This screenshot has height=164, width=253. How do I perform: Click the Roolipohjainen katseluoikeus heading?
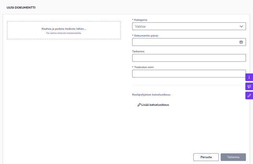pyautogui.click(x=151, y=95)
